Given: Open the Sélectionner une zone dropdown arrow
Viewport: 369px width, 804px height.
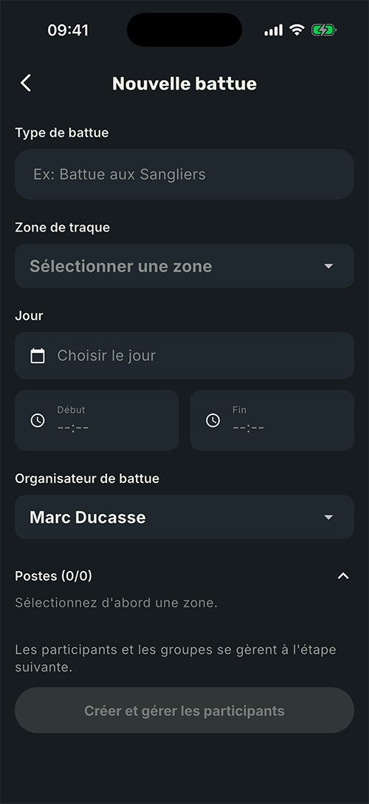Looking at the screenshot, I should pyautogui.click(x=328, y=266).
